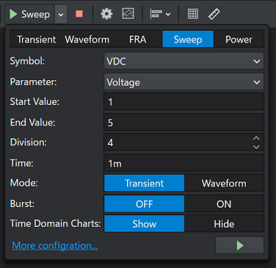
Task: Set Mode to Waveform
Action: [224, 183]
